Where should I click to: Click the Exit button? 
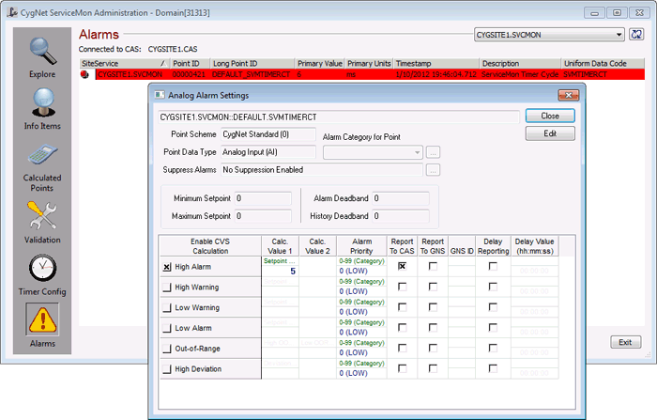pyautogui.click(x=625, y=342)
